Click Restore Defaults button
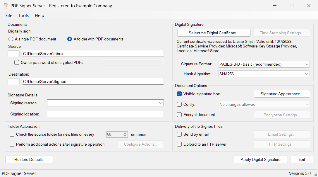This screenshot has height=177, width=318. tap(29, 159)
